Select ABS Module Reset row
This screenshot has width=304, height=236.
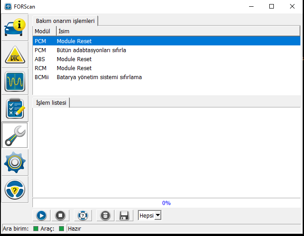167,59
